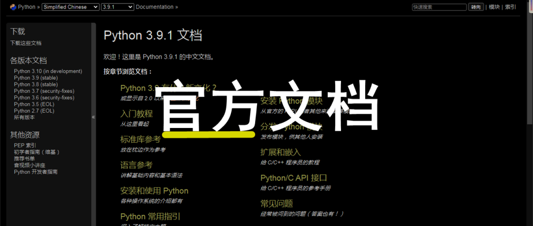Focus the quick search input field
The width and height of the screenshot is (533, 226).
439,7
